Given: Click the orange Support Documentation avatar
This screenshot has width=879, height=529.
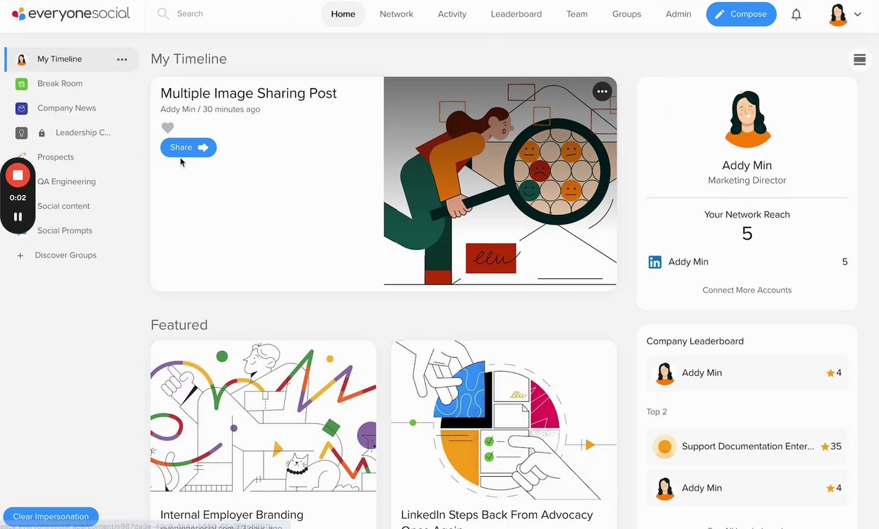Looking at the screenshot, I should [665, 447].
